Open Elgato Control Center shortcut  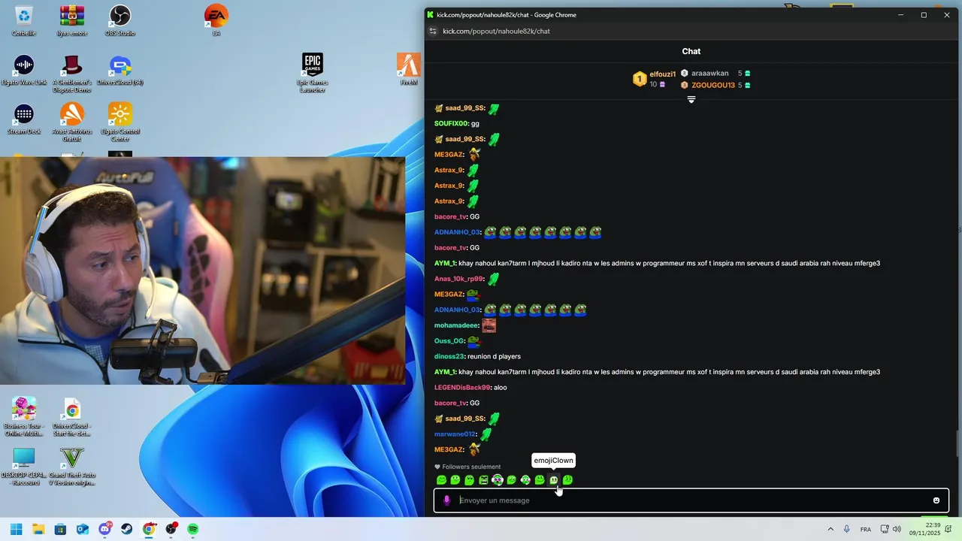(x=120, y=122)
